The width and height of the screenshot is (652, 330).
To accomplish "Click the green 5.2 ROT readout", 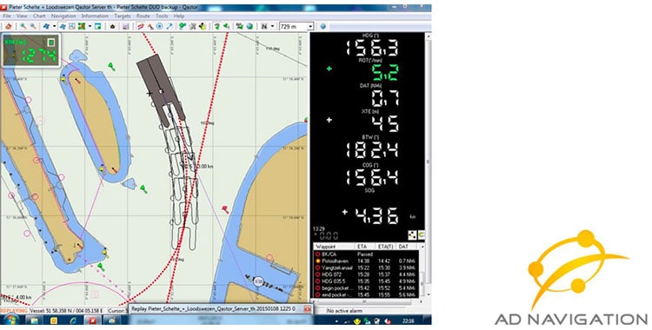I will click(385, 72).
